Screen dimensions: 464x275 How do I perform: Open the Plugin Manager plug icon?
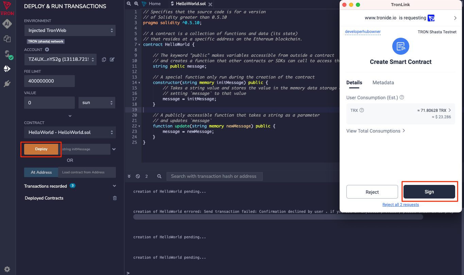[7, 84]
